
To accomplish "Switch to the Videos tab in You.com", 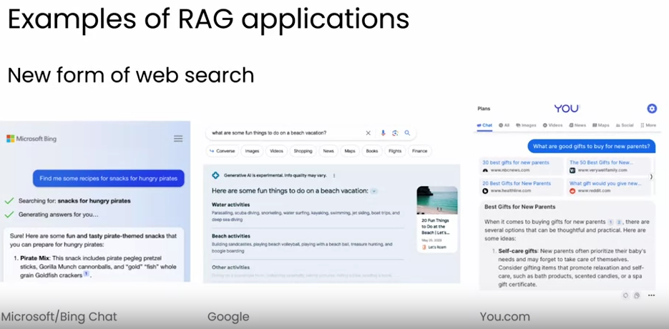I will pyautogui.click(x=552, y=125).
